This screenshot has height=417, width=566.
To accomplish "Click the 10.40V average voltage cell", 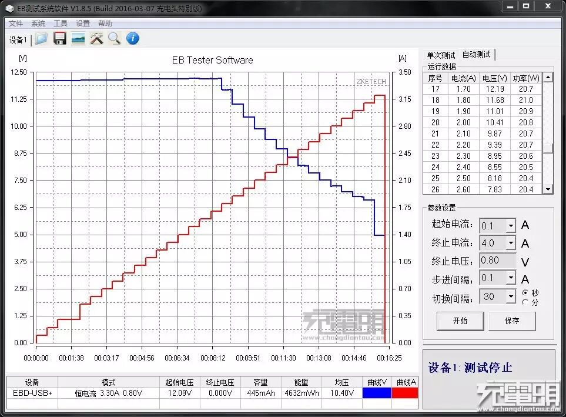I will pos(342,393).
